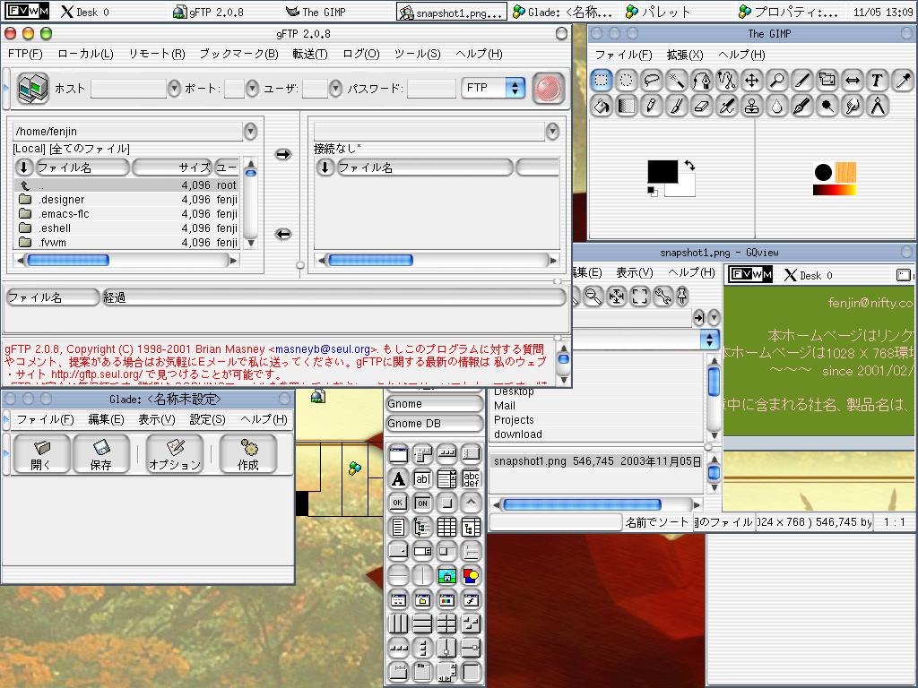Click Glade オプション options button
The height and width of the screenshot is (688, 918).
[175, 454]
